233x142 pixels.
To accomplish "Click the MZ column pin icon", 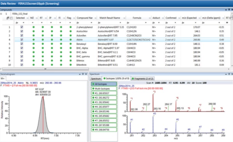I will coord(37,18).
